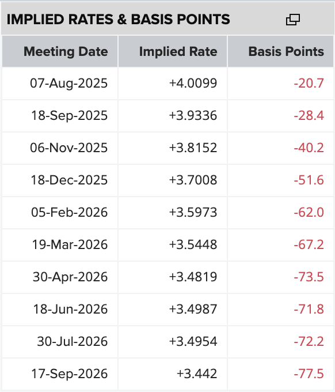
Task: Click implied rate +3.4819
Action: click(x=193, y=277)
